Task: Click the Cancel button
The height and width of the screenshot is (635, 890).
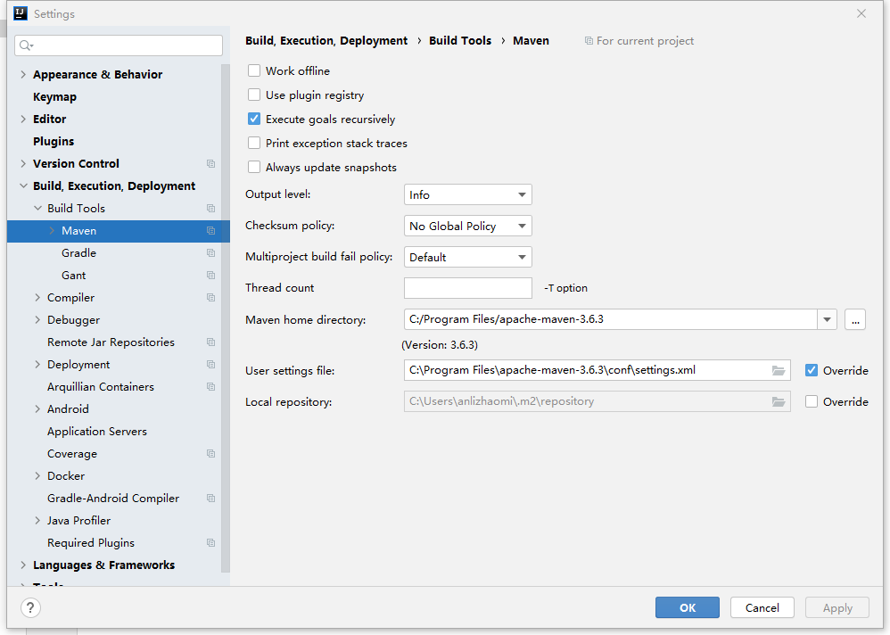Action: (x=762, y=607)
